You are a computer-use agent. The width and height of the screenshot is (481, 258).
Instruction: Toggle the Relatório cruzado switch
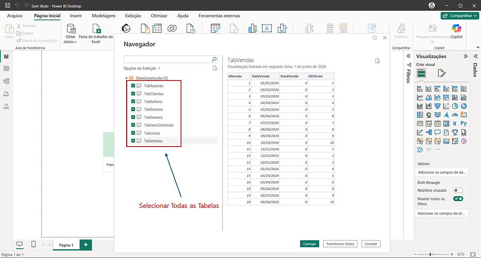[x=458, y=190]
